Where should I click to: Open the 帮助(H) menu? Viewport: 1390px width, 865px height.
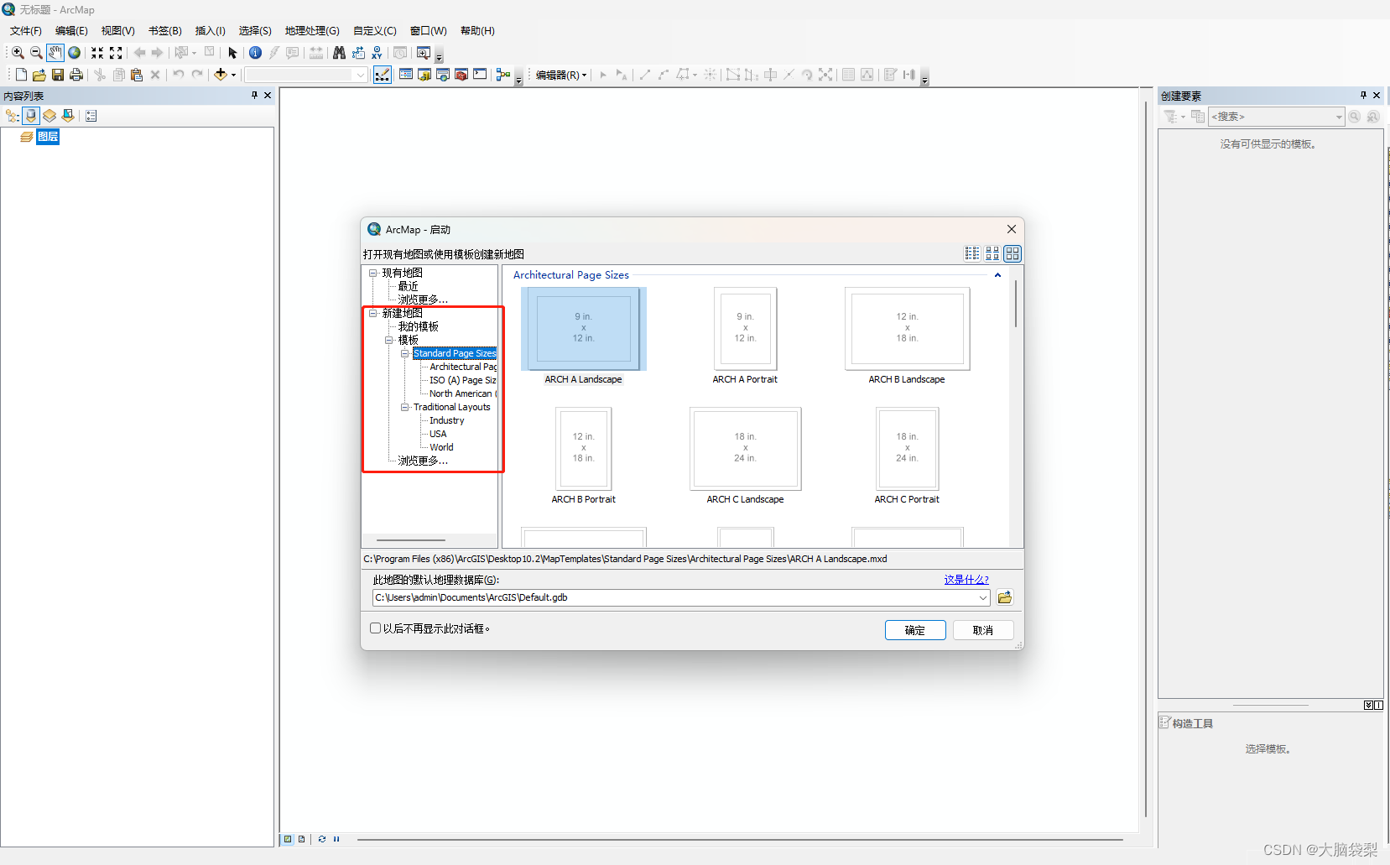click(477, 31)
